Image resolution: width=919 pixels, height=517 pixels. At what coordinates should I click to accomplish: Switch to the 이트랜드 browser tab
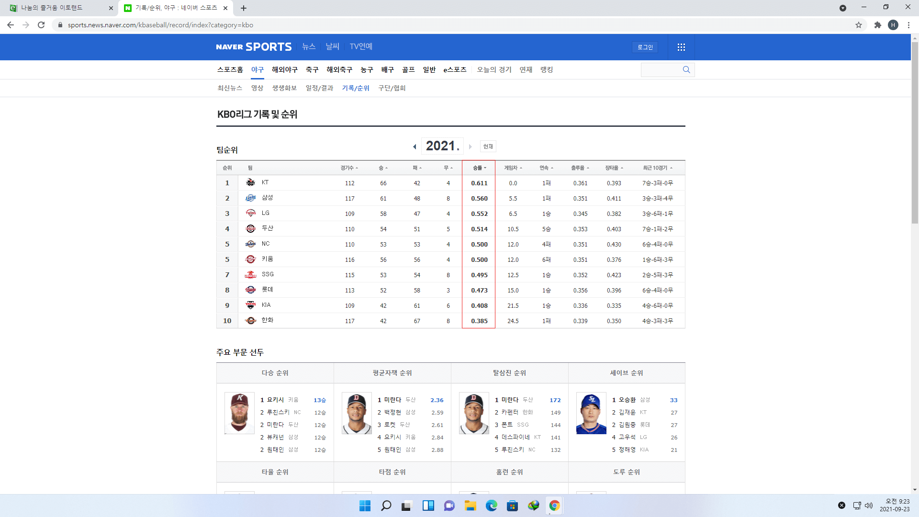pyautogui.click(x=58, y=8)
